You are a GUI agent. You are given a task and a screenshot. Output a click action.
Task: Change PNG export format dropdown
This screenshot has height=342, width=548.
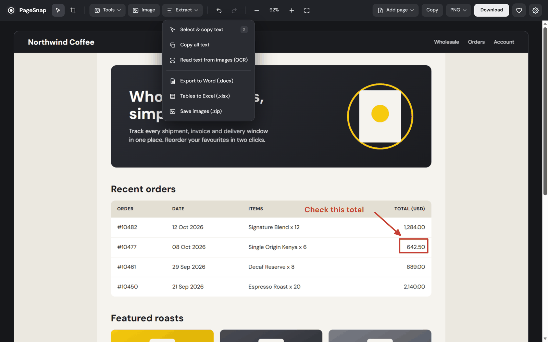(x=458, y=10)
